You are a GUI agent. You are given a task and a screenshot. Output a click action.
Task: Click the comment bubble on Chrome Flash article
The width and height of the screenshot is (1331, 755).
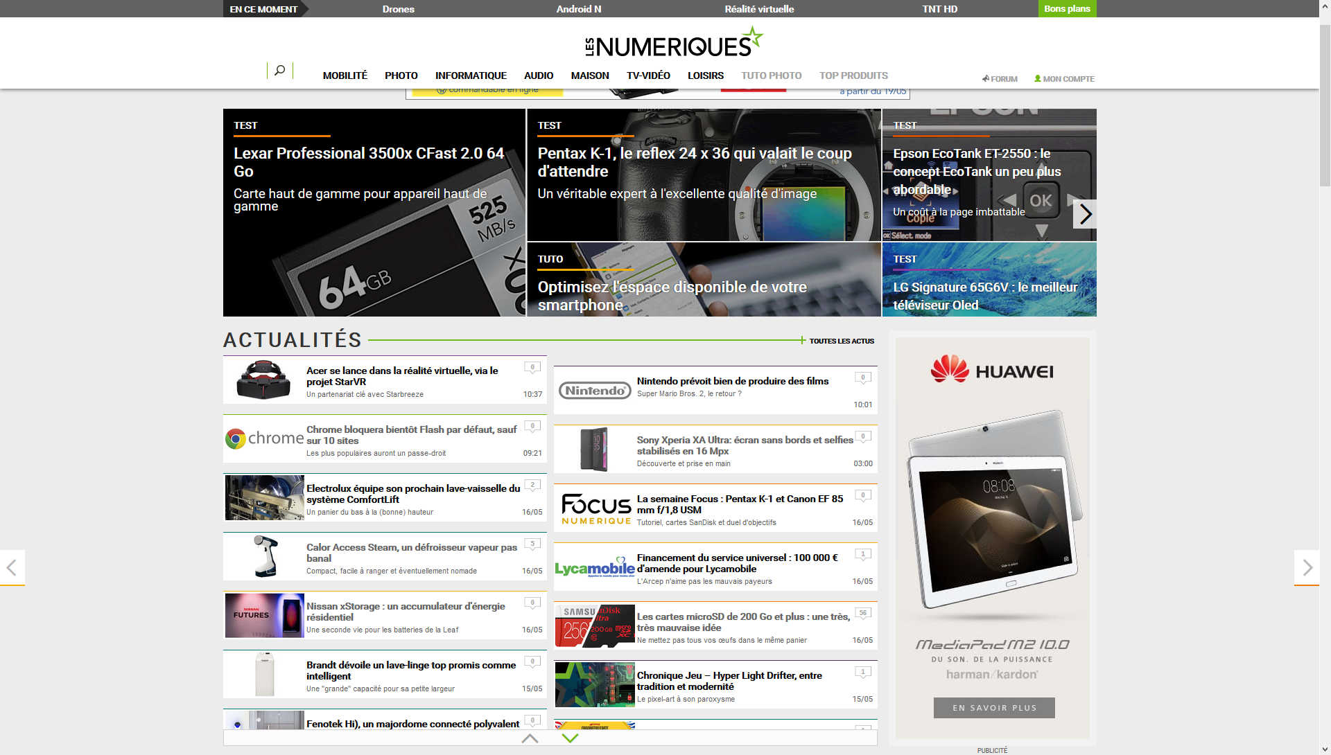[532, 427]
